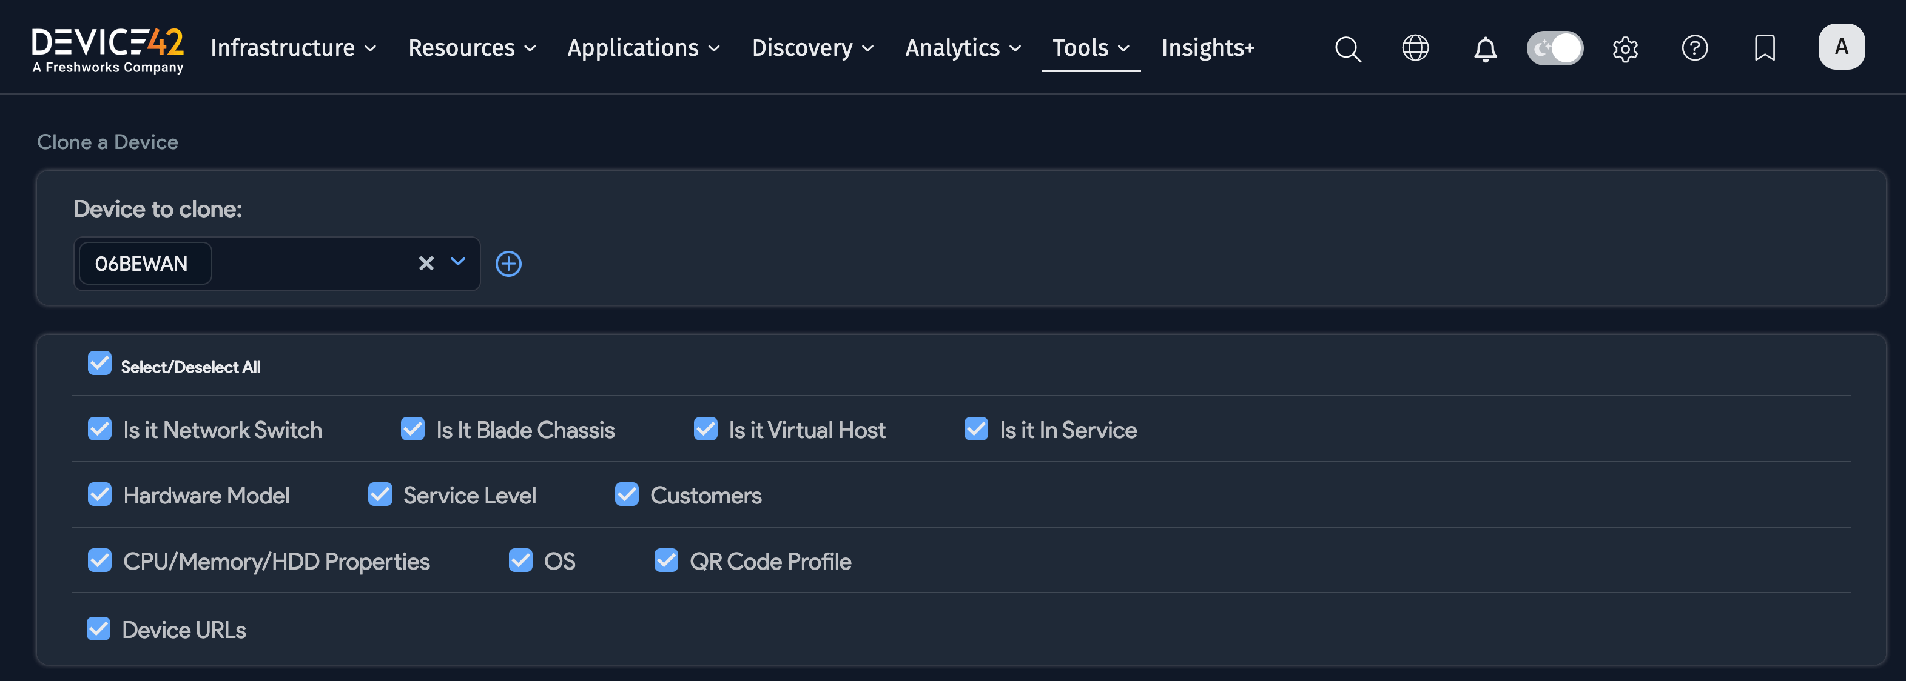Uncheck Is it Network Switch
Viewport: 1906px width, 681px height.
pos(100,428)
